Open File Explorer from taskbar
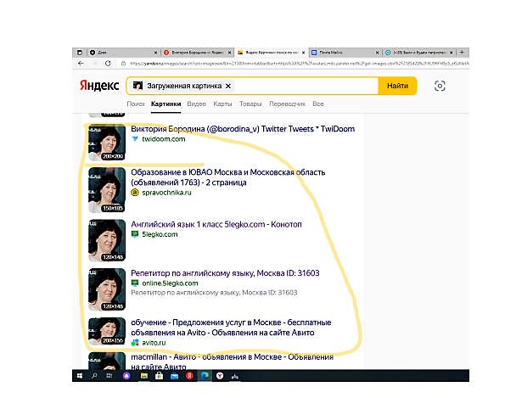 pos(144,376)
